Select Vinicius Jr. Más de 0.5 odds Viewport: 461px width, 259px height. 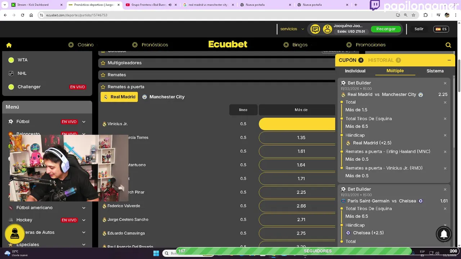[x=297, y=124]
